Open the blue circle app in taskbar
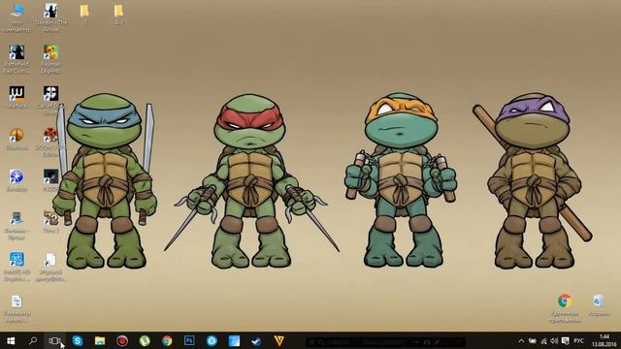Screen dimensions: 621x349 [x=212, y=340]
